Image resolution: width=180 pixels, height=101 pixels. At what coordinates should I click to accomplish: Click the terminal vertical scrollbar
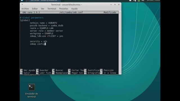click(120, 43)
